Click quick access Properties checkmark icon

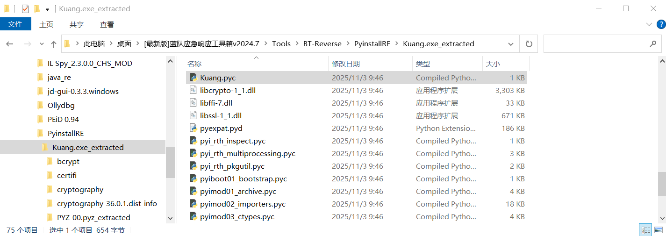pos(25,9)
